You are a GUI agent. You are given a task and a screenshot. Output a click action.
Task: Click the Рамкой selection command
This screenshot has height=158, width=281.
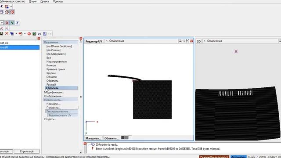pos(51,84)
